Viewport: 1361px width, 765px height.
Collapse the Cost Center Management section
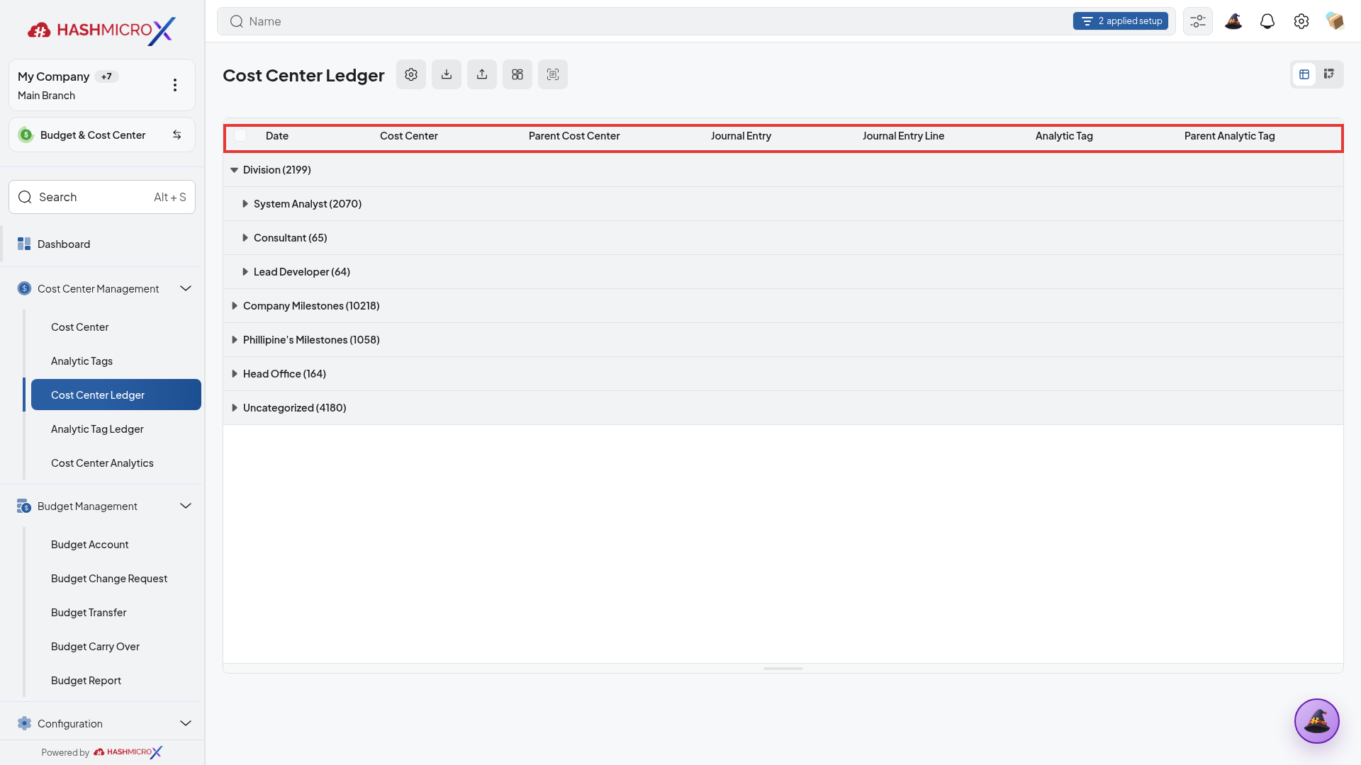pos(186,288)
